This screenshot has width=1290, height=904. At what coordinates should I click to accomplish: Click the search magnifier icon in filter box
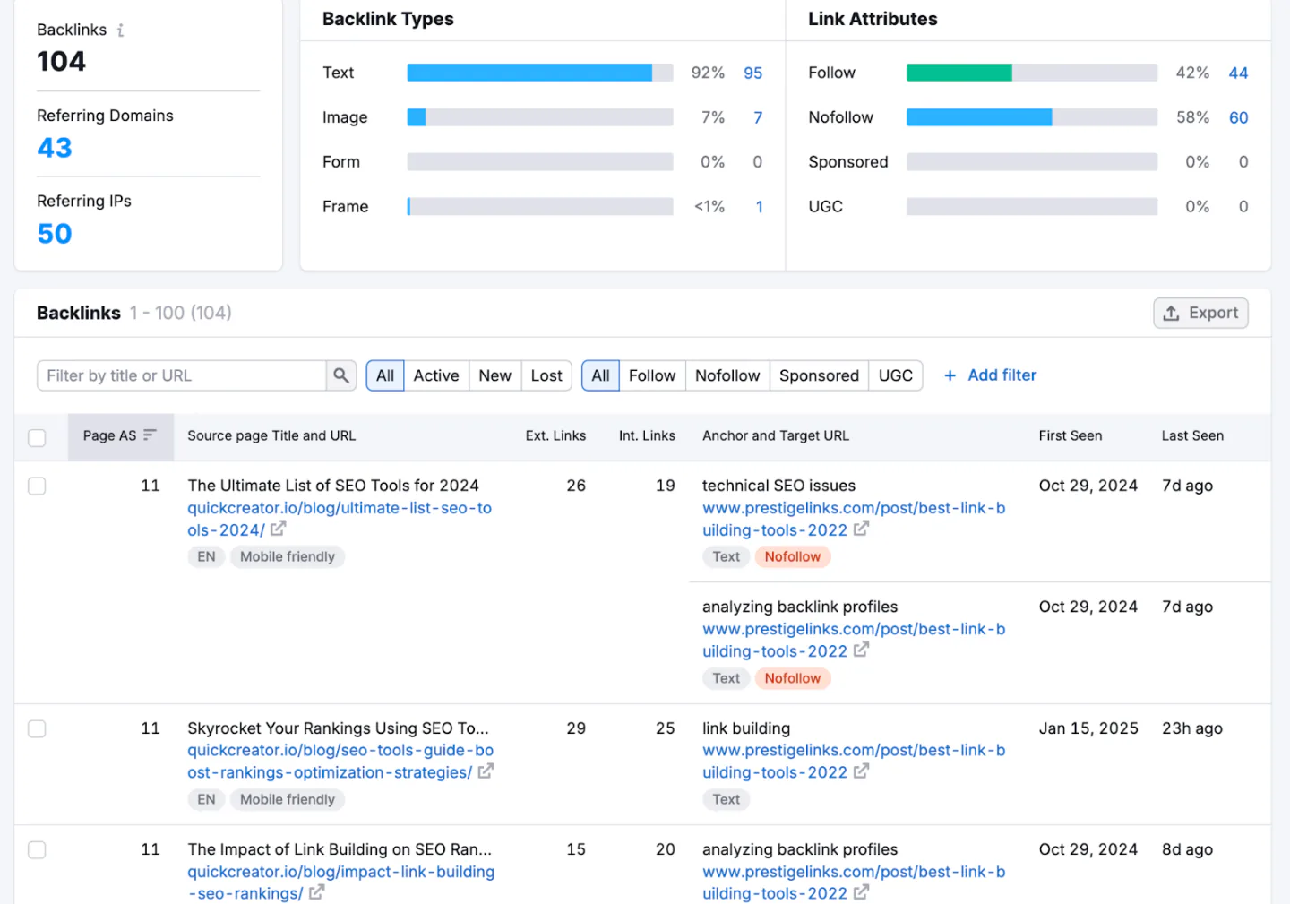[x=341, y=375]
